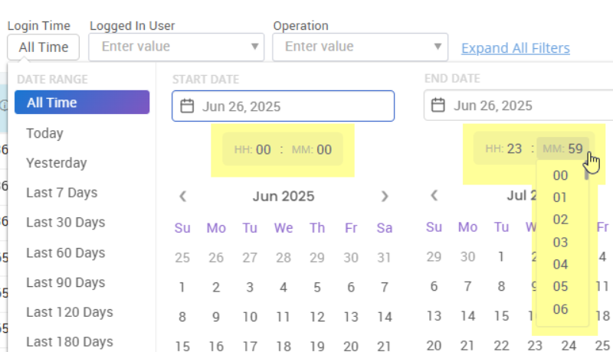This screenshot has width=613, height=352.
Task: Go to previous month in July calendar
Action: [434, 197]
